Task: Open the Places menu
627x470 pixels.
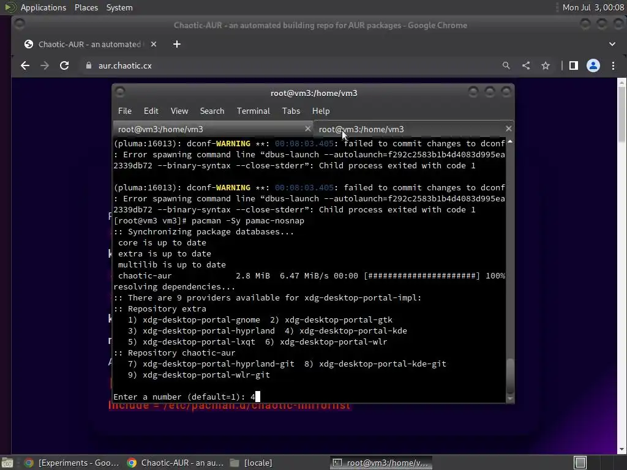Action: click(x=86, y=7)
